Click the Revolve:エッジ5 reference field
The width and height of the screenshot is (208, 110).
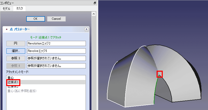pyautogui.click(x=56, y=51)
